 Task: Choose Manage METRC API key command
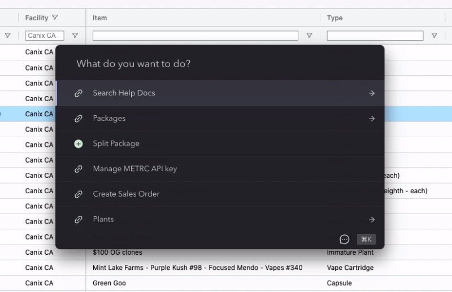click(x=220, y=169)
